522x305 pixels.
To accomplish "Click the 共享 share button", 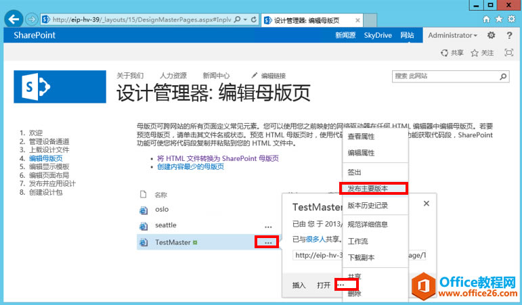I will tap(452, 53).
